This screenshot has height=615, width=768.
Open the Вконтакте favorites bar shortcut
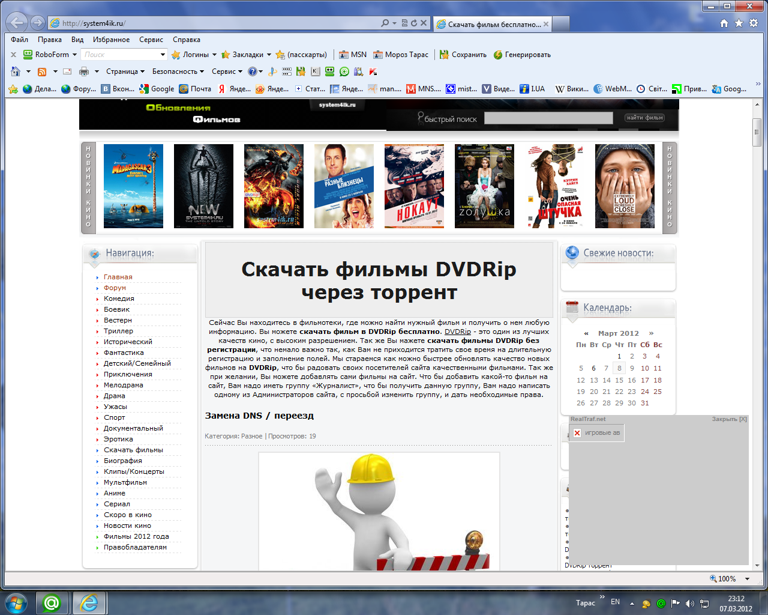click(118, 89)
